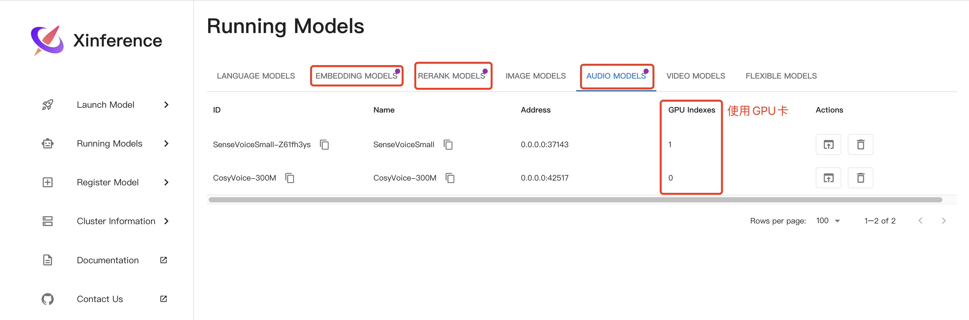The width and height of the screenshot is (969, 320).
Task: Select the Language Models tab
Action: click(256, 76)
